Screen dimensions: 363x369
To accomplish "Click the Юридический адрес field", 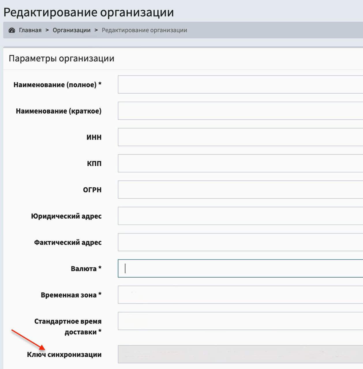I will click(x=240, y=216).
